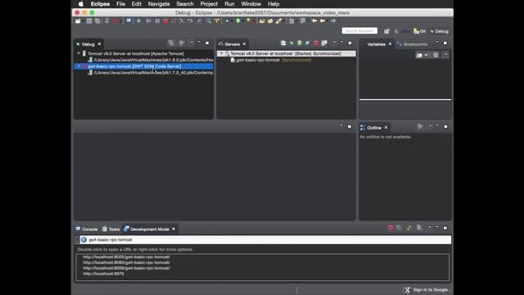Open the Navigate menu
Viewport: 524px width, 295px height.
click(x=159, y=4)
